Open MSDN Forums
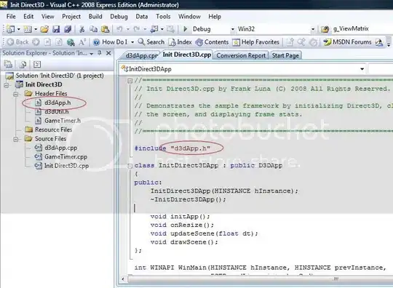393x288 pixels. (x=347, y=42)
